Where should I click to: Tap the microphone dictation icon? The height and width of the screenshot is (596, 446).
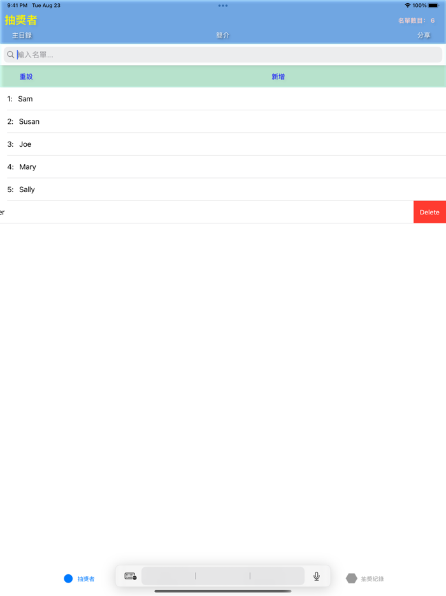coord(317,576)
